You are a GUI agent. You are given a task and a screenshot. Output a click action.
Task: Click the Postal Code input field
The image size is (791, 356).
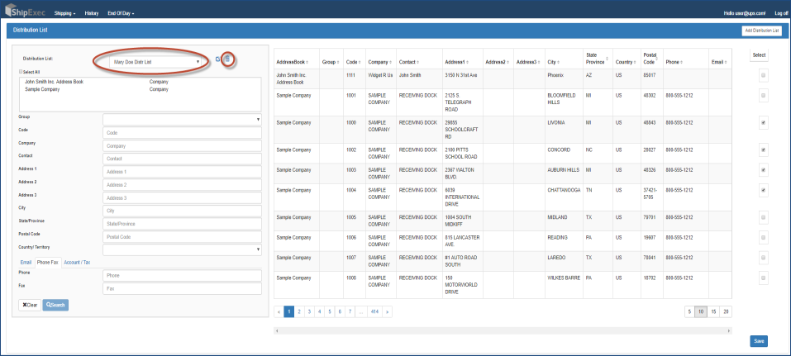pyautogui.click(x=181, y=236)
